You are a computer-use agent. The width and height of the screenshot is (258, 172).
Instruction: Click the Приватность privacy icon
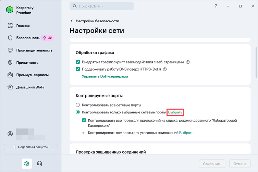[10, 63]
